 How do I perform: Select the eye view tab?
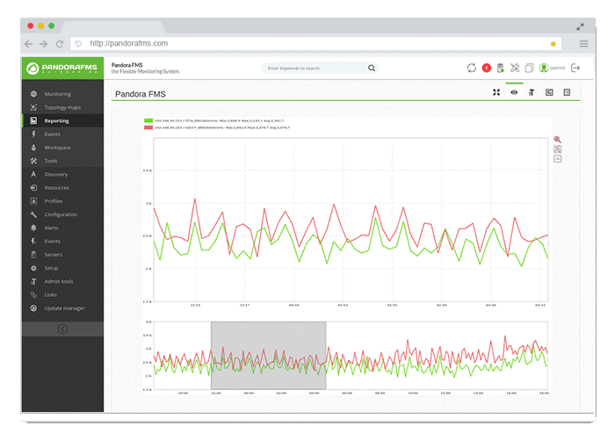click(514, 92)
